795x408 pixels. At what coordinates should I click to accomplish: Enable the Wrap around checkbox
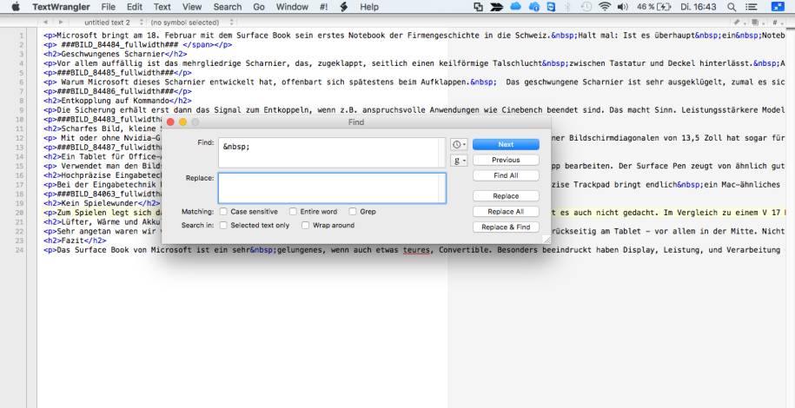[x=306, y=225]
